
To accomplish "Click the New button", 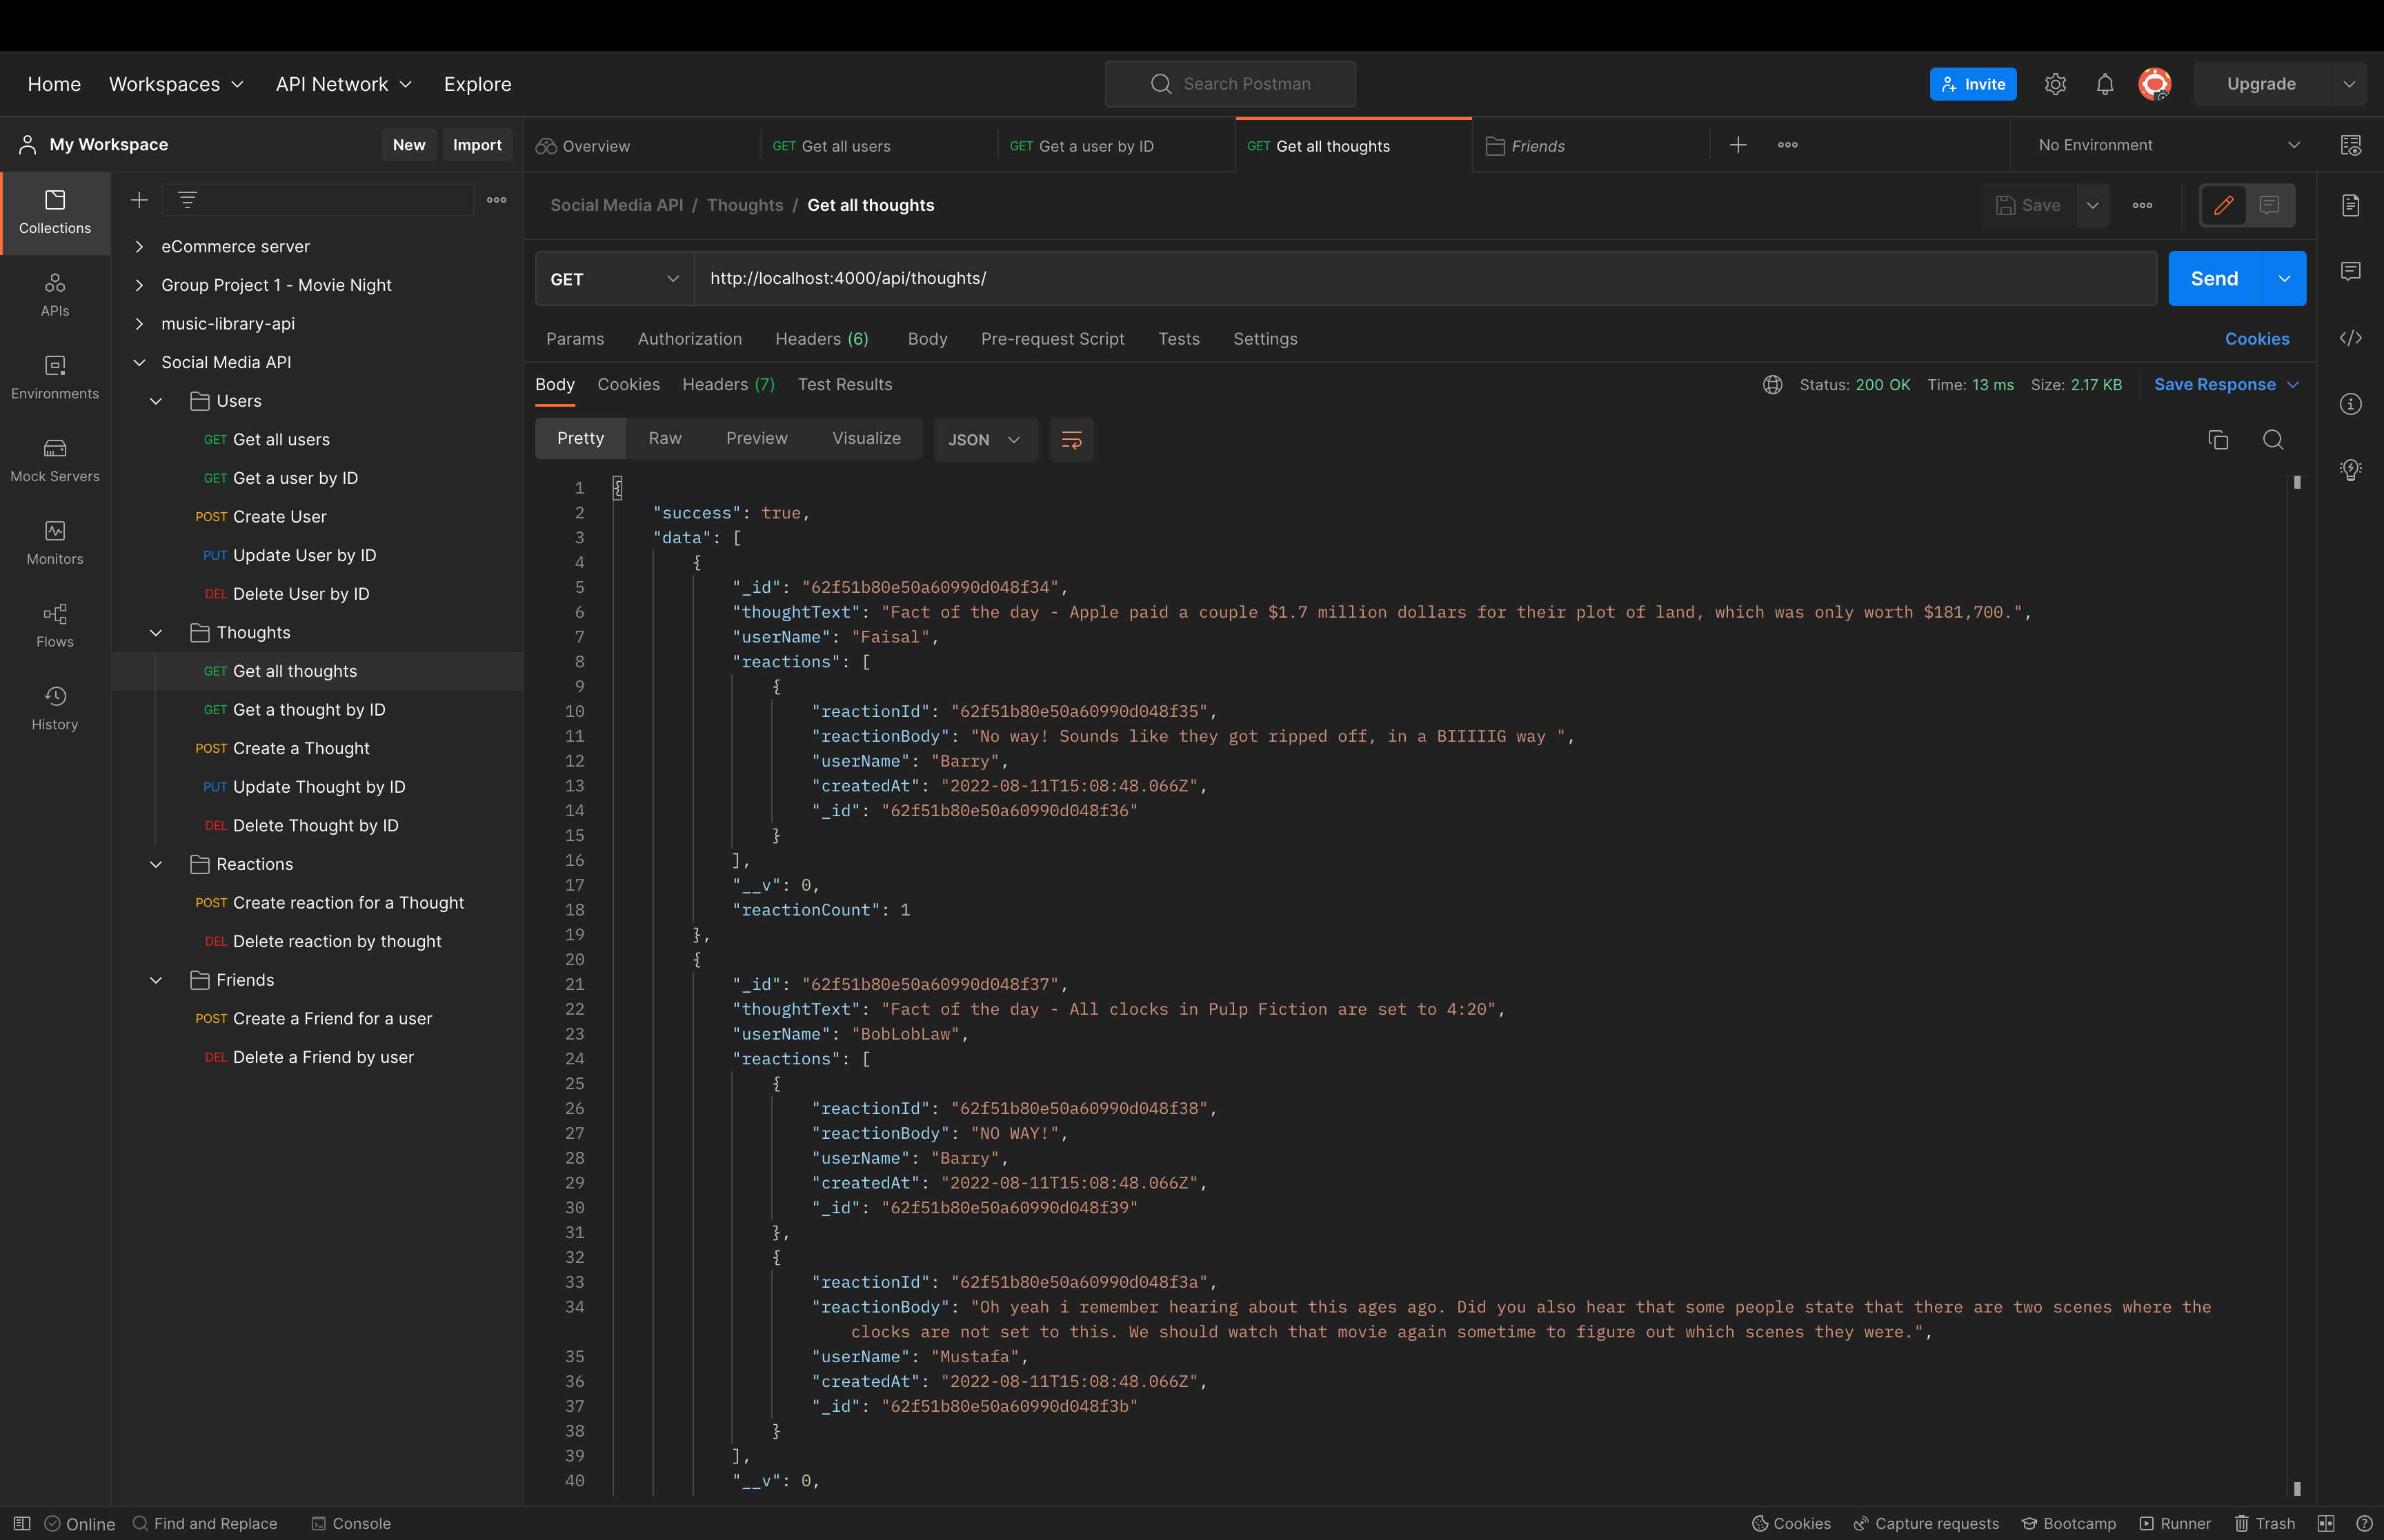I will pos(408,145).
